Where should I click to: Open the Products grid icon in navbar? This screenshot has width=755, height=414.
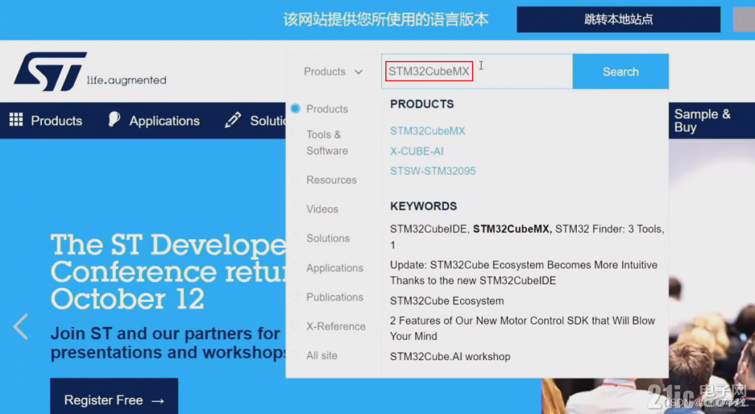(16, 120)
